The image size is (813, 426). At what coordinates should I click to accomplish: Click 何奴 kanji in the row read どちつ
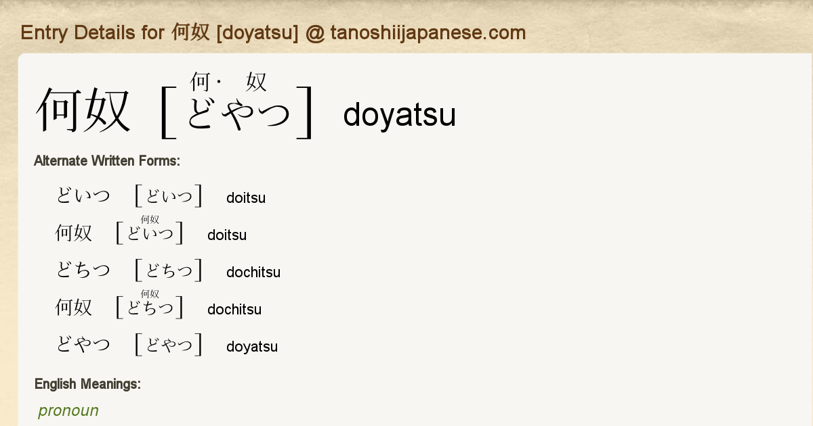coord(73,308)
